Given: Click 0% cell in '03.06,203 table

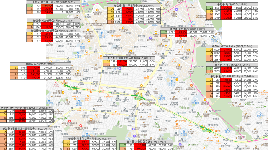Looking at the screenshot, I should click(x=77, y=12).
